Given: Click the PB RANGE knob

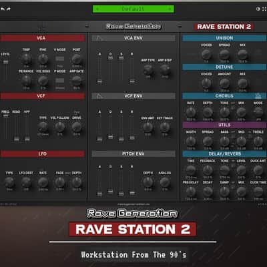Looking at the screenshot, I should pyautogui.click(x=26, y=80).
